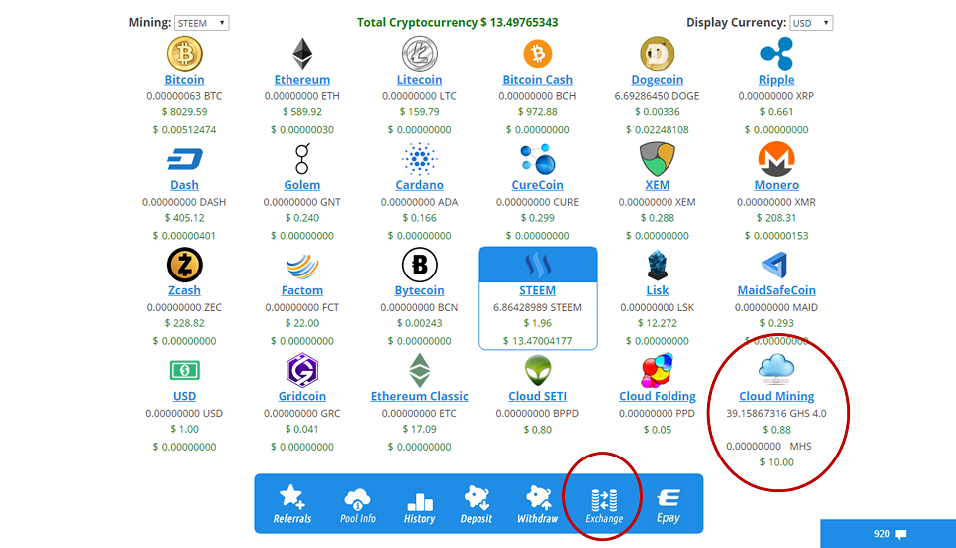This screenshot has height=548, width=956.
Task: Follow the Bitcoin Cash link
Action: tap(538, 80)
